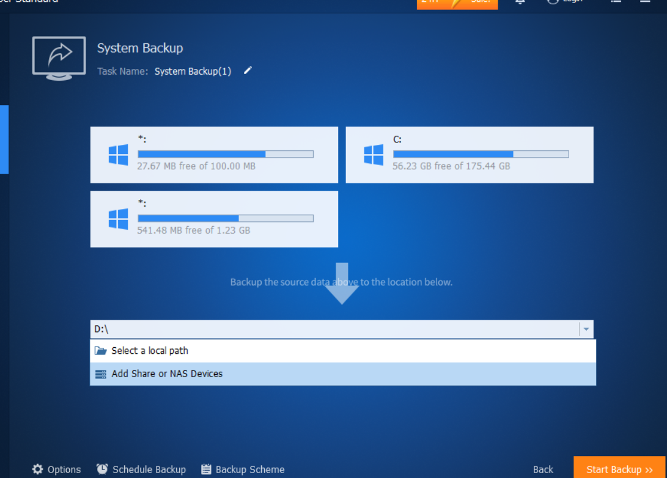The image size is (667, 478).
Task: Click the System Backup monitor icon
Action: pos(59,58)
